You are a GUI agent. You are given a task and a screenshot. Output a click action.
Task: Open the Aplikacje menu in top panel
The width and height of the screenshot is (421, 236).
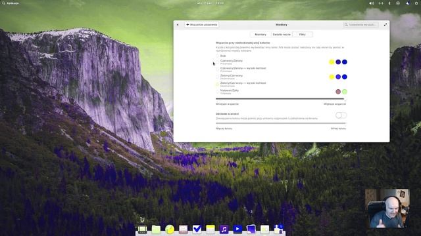[x=11, y=3]
